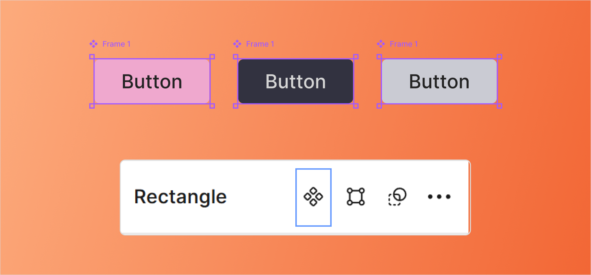Select the use as mask icon
Image resolution: width=591 pixels, height=275 pixels.
tap(397, 197)
